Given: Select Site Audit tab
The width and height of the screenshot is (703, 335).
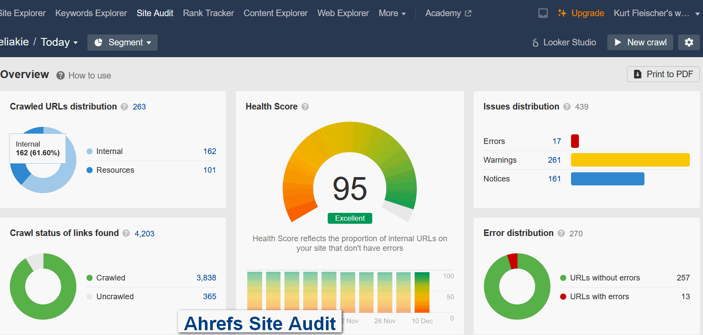Looking at the screenshot, I should (x=155, y=13).
